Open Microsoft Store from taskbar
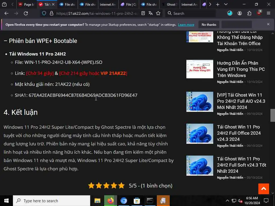 coord(137,201)
